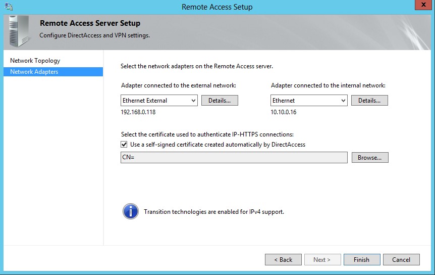
Task: Close the Remote Access Setup window
Action: click(x=422, y=6)
